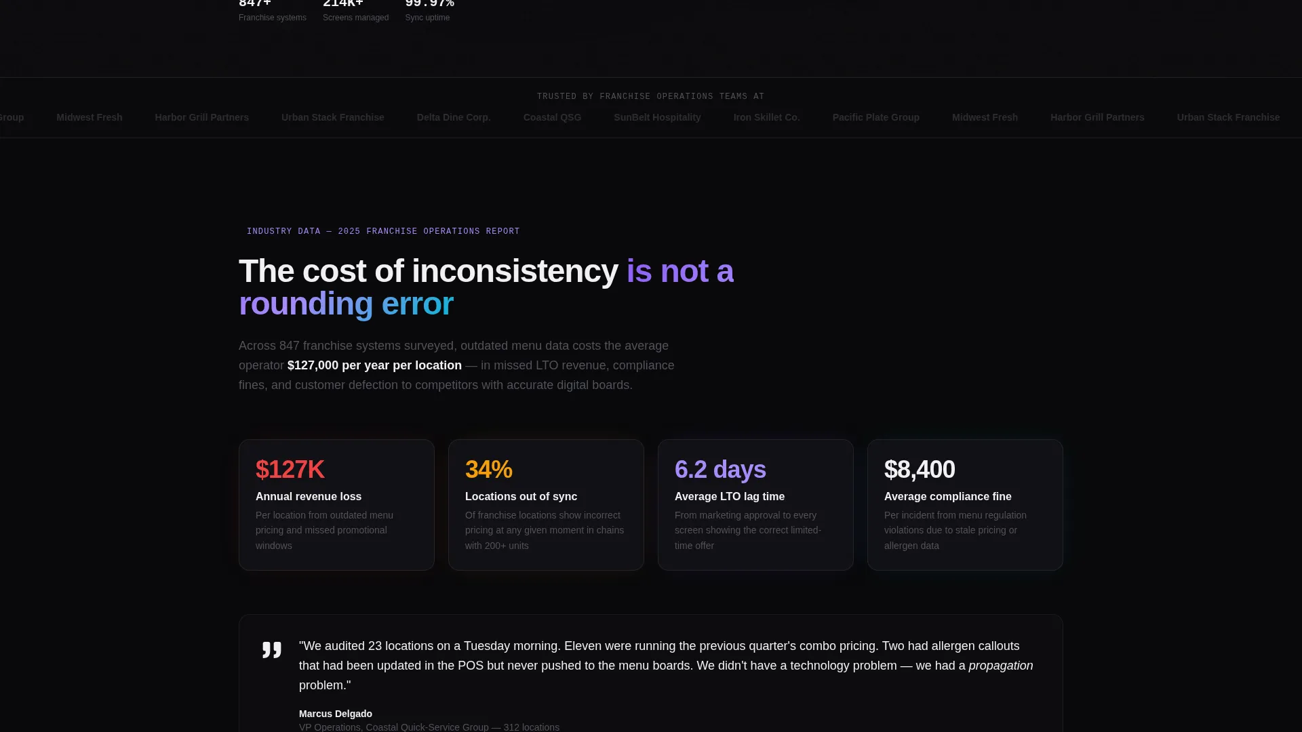Click the large quotation mark icon

coord(272,650)
